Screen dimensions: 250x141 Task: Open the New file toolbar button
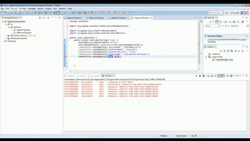pos(3,13)
